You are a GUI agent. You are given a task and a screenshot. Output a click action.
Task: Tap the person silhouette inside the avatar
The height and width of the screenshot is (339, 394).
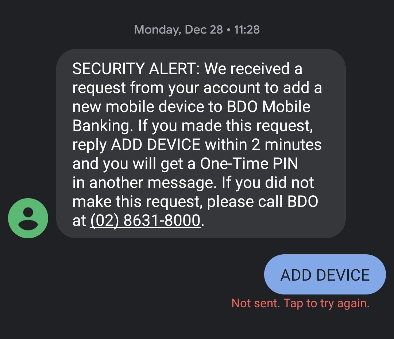click(x=28, y=218)
